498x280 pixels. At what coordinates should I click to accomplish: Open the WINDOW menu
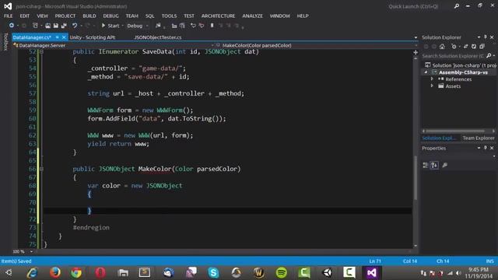click(280, 16)
